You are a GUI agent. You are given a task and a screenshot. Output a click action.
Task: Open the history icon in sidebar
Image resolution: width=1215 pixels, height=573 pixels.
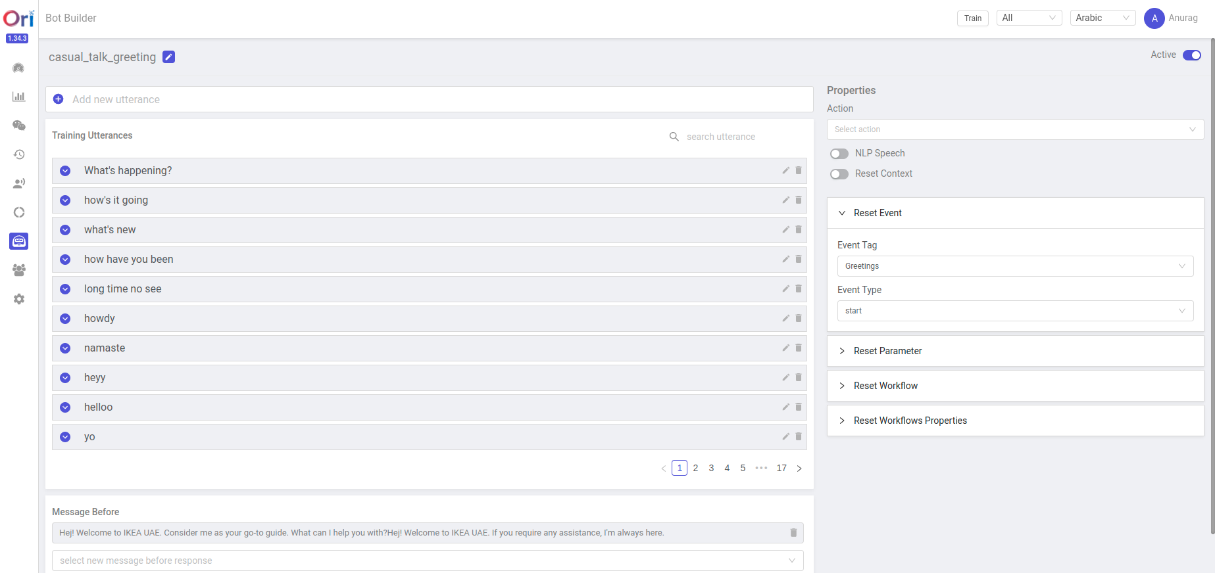[19, 154]
